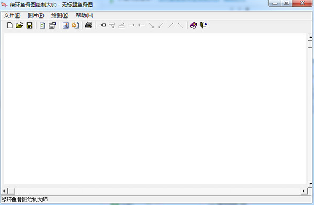Click the horizontal scrollbar left arrow
The width and height of the screenshot is (314, 205).
(4, 191)
